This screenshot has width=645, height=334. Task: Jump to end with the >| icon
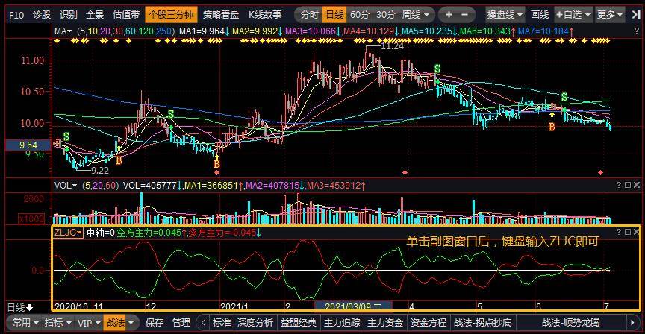coord(635,15)
